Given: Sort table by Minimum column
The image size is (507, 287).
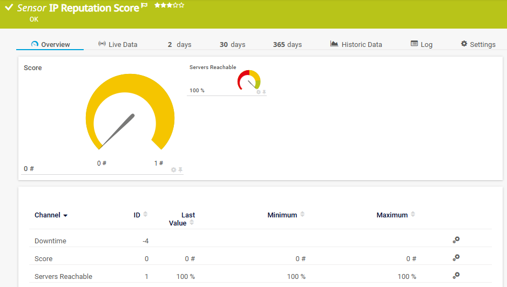Looking at the screenshot, I should pyautogui.click(x=286, y=215).
